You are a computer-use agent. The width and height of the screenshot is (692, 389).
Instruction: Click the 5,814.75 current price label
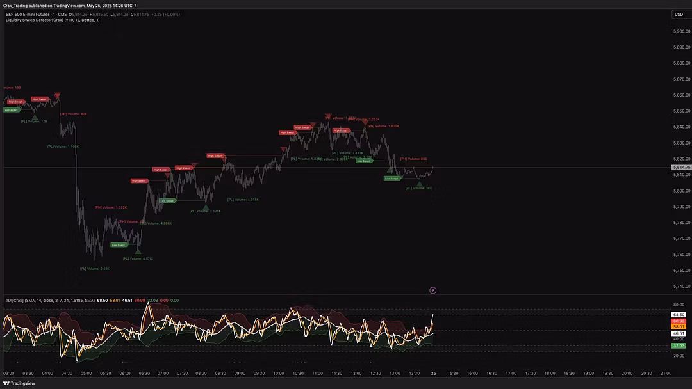(x=680, y=167)
